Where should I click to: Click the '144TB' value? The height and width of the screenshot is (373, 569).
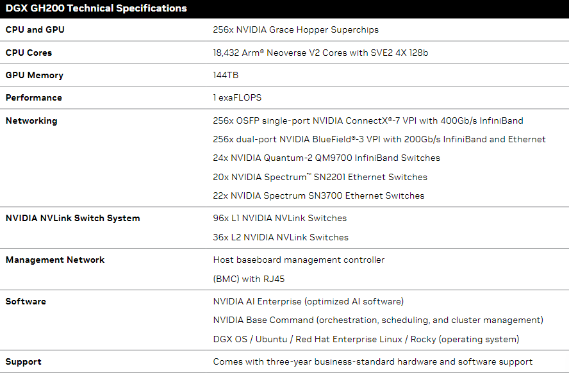point(226,75)
